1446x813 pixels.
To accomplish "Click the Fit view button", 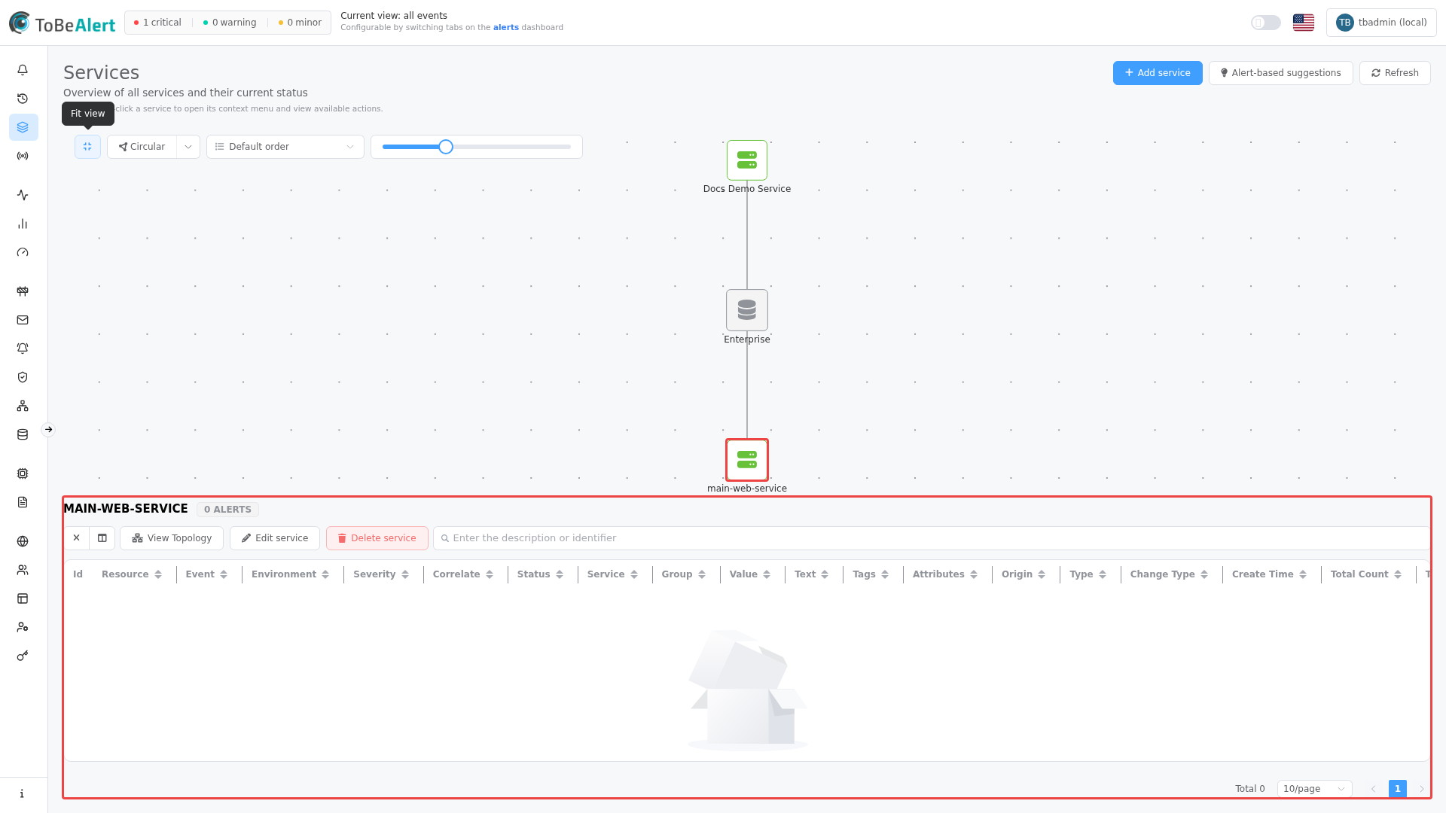I will tap(87, 147).
